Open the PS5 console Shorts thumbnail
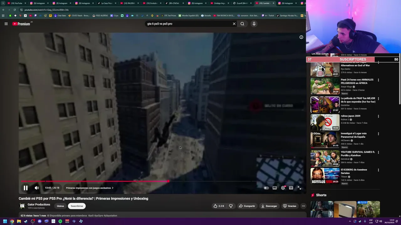Image resolution: width=401 pixels, height=225 pixels. 345,209
